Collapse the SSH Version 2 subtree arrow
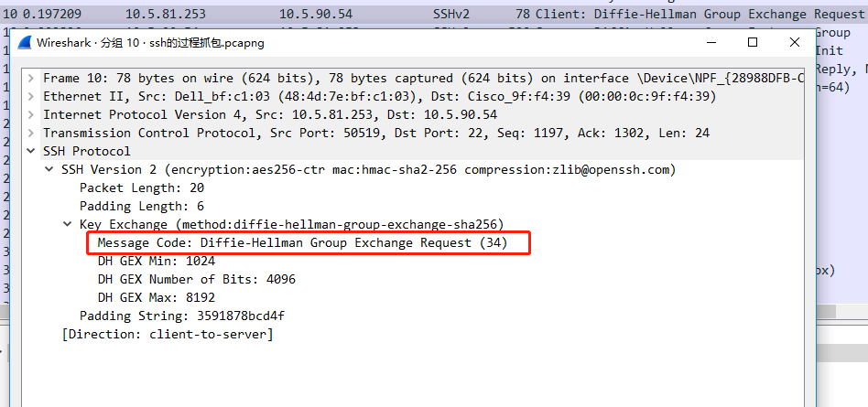Viewport: 868px width, 407px height. [49, 170]
